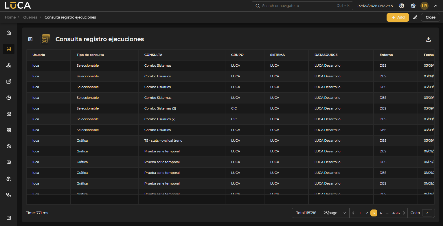Navigate to Home breadcrumb
The width and height of the screenshot is (443, 226).
(x=10, y=17)
